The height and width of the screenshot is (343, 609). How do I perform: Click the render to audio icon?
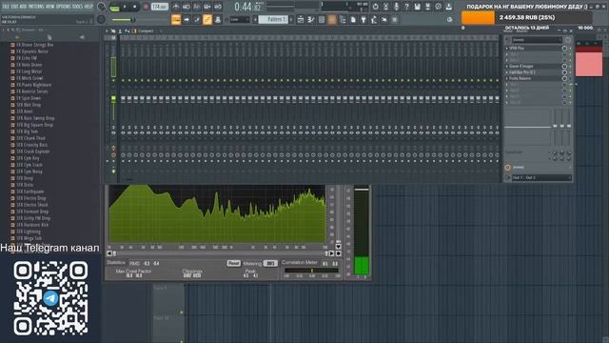427,7
